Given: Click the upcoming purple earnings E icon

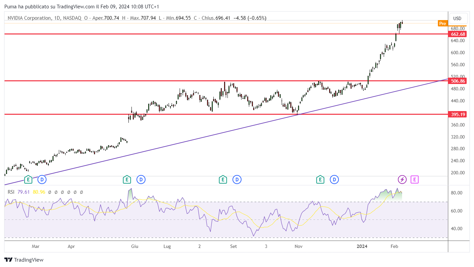Looking at the screenshot, I should point(414,180).
